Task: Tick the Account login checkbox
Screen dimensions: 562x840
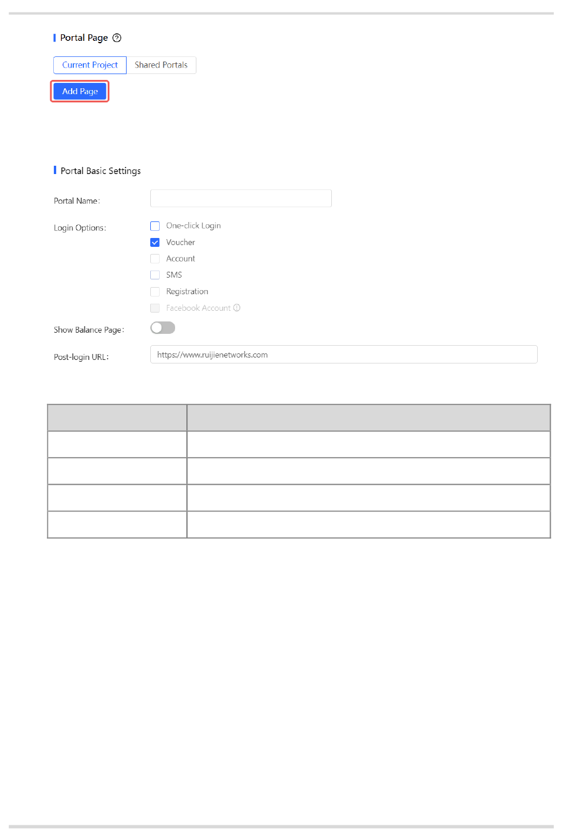Action: [155, 259]
